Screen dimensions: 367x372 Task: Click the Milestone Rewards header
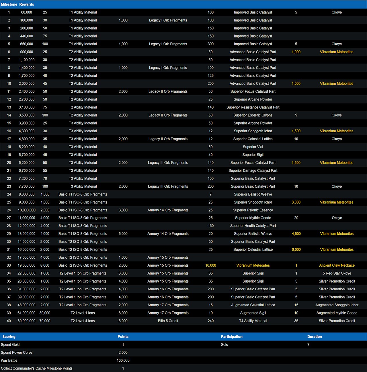(x=17, y=4)
